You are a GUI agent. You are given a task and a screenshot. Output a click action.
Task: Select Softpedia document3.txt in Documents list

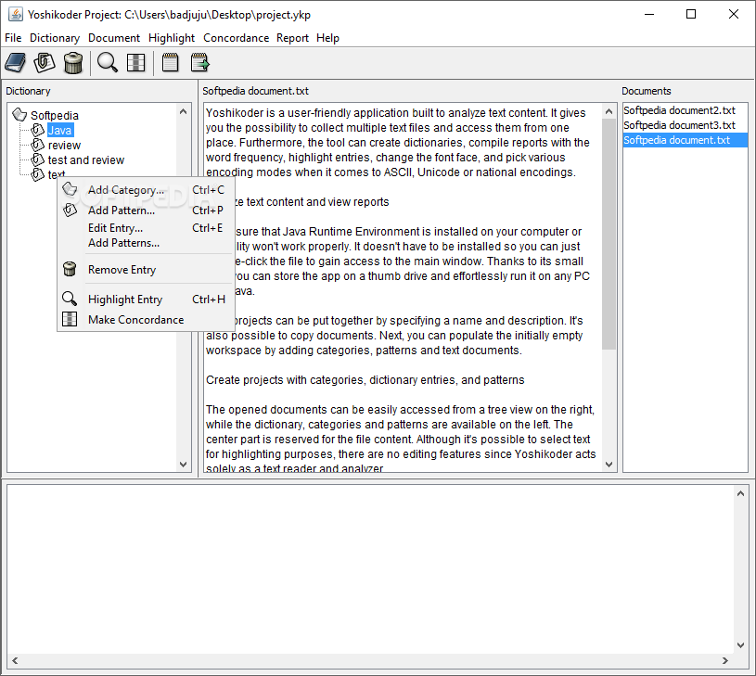point(685,125)
